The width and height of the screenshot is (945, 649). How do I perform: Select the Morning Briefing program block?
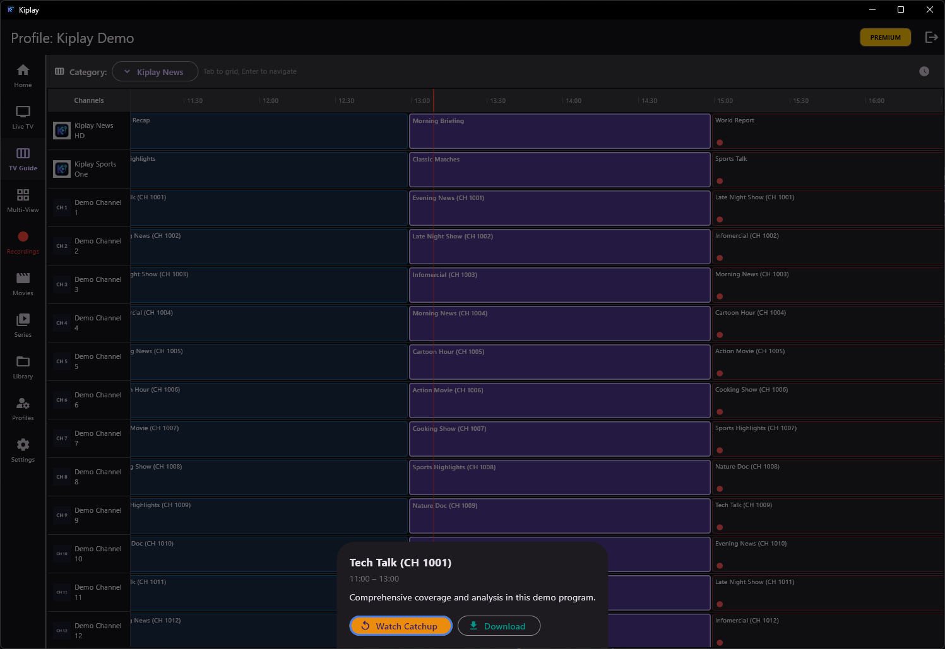click(559, 131)
